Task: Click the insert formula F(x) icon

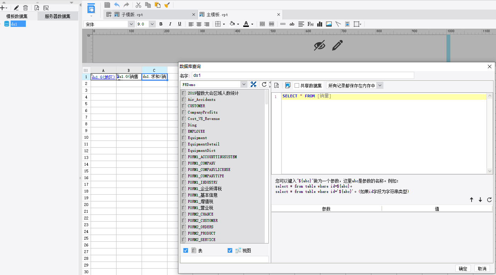Action: (310, 24)
